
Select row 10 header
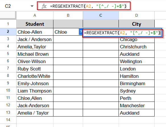click(x=8, y=91)
